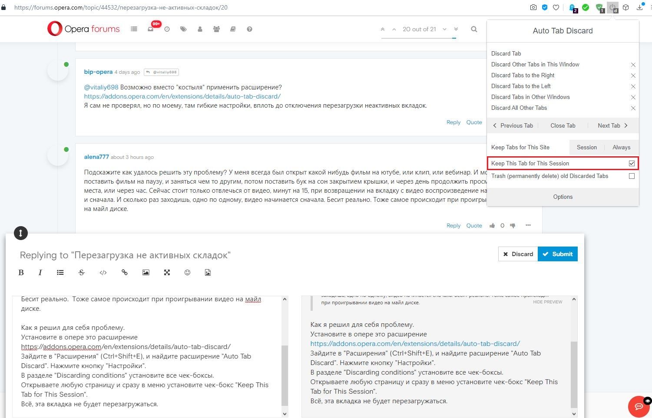652x418 pixels.
Task: Toggle composer zen fullscreen mode
Action: (x=167, y=273)
